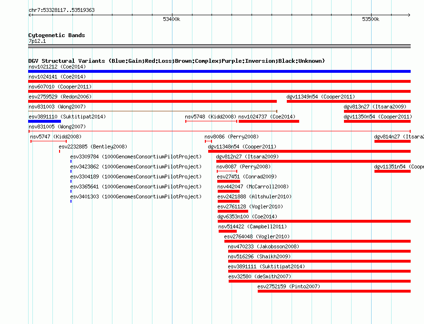Click the 53400k ruler marker
The image size is (424, 324).
point(172,19)
